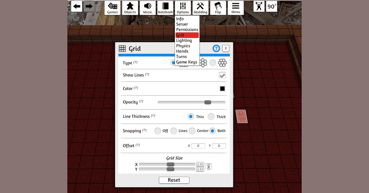Click the Flip table icon

click(x=218, y=8)
